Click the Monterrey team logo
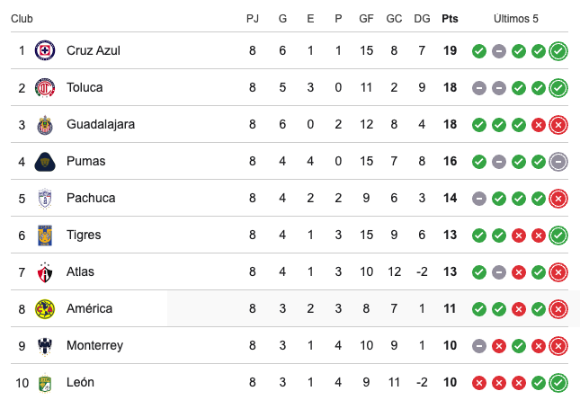Screen dimensions: 580x400 (44, 345)
